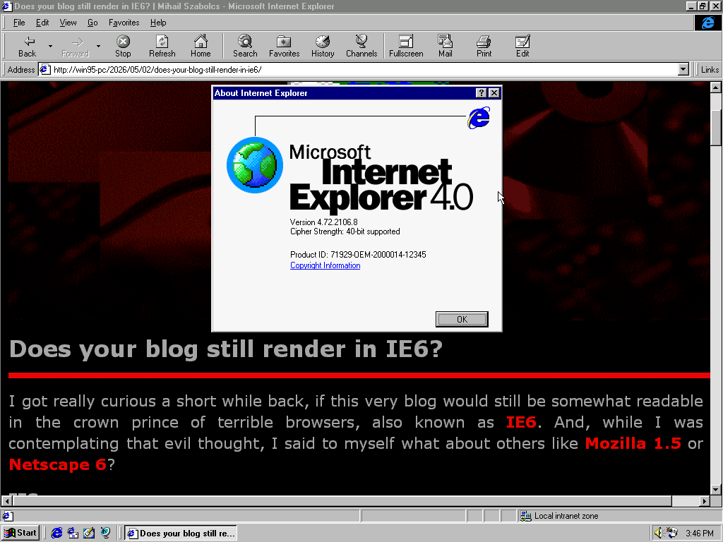Launch Internet Explorer from Quick Launch
This screenshot has height=542, width=723.
point(56,534)
